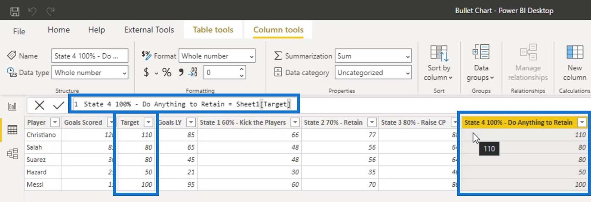Open State 4 100% column filter dropdown
The height and width of the screenshot is (202, 591).
pyautogui.click(x=582, y=122)
